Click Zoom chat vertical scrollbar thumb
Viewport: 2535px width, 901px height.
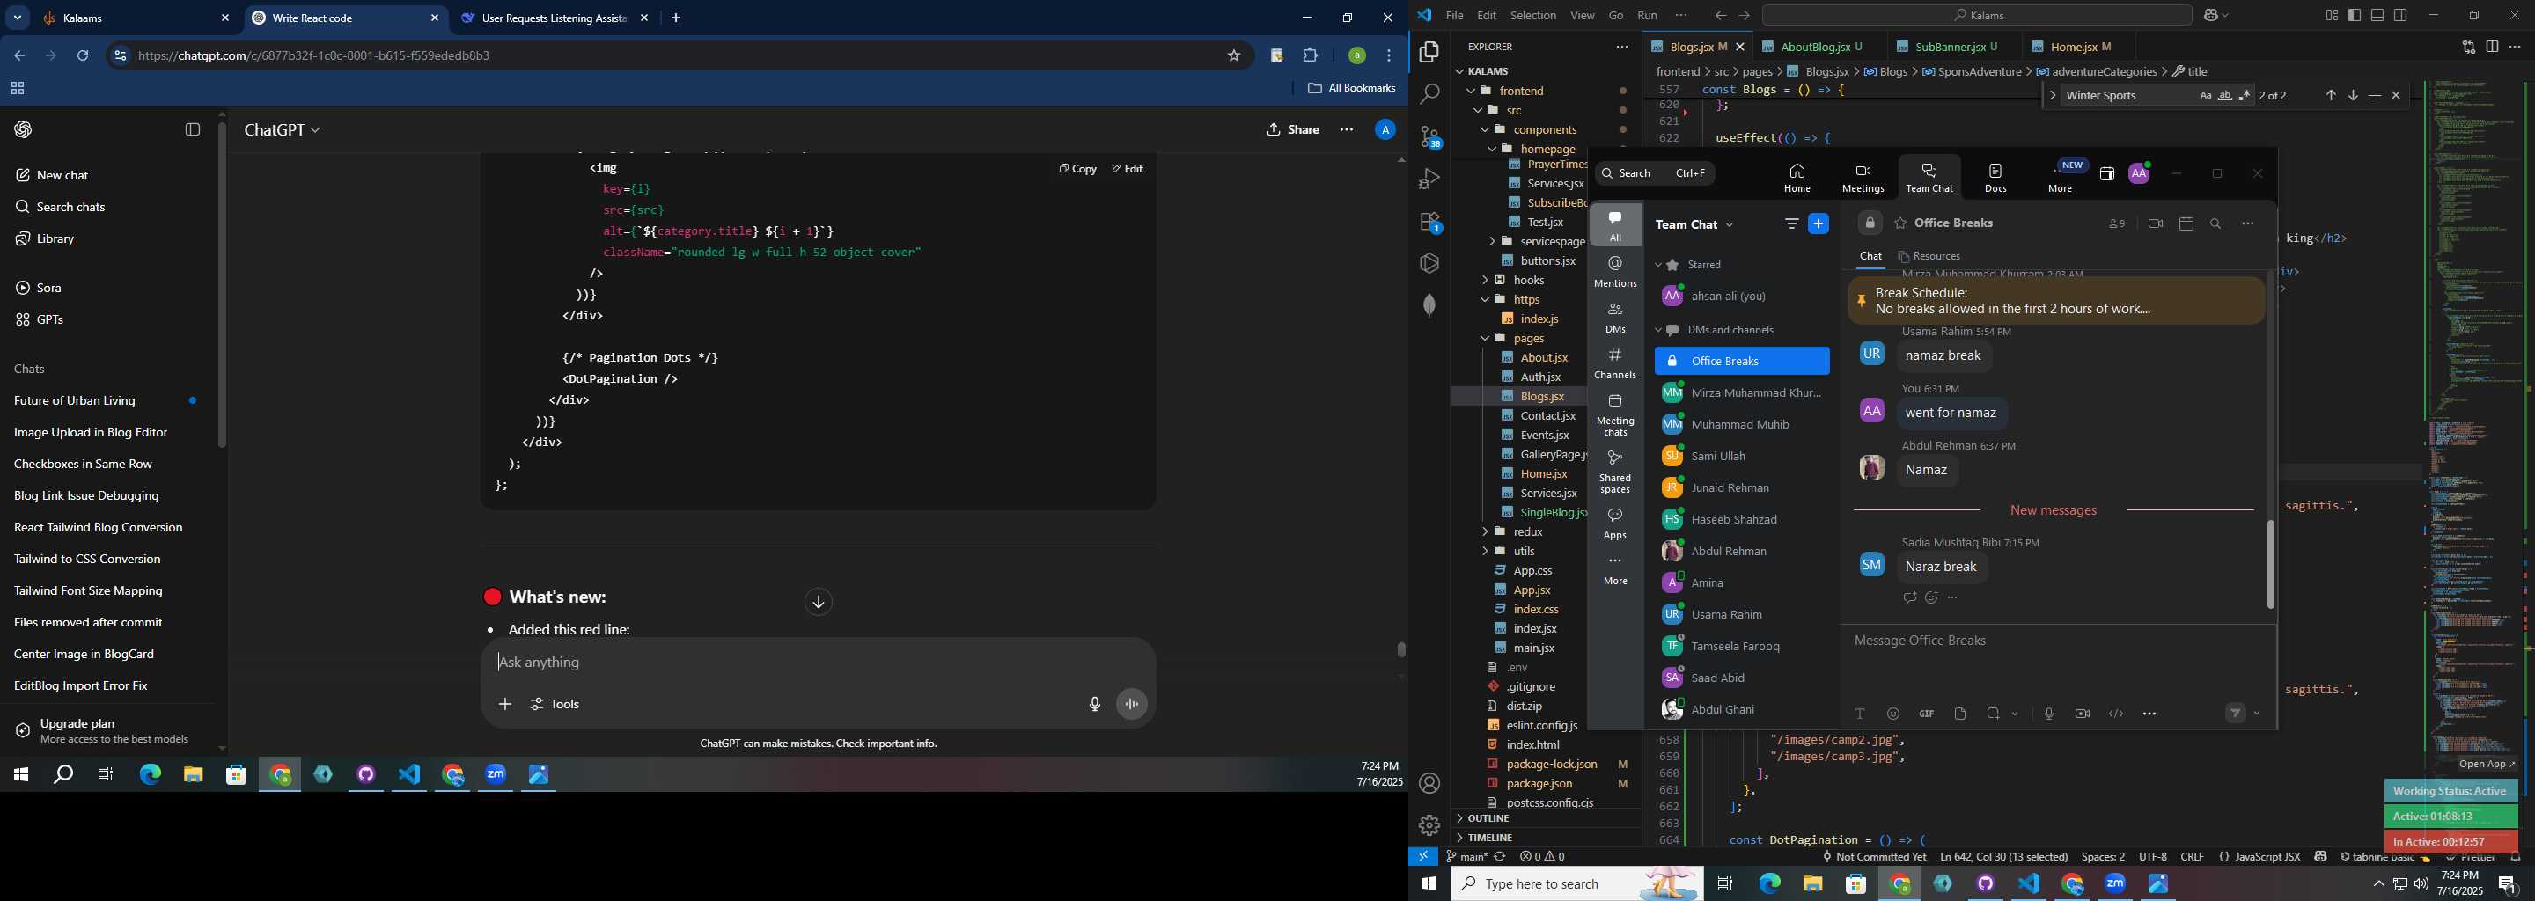[2270, 565]
